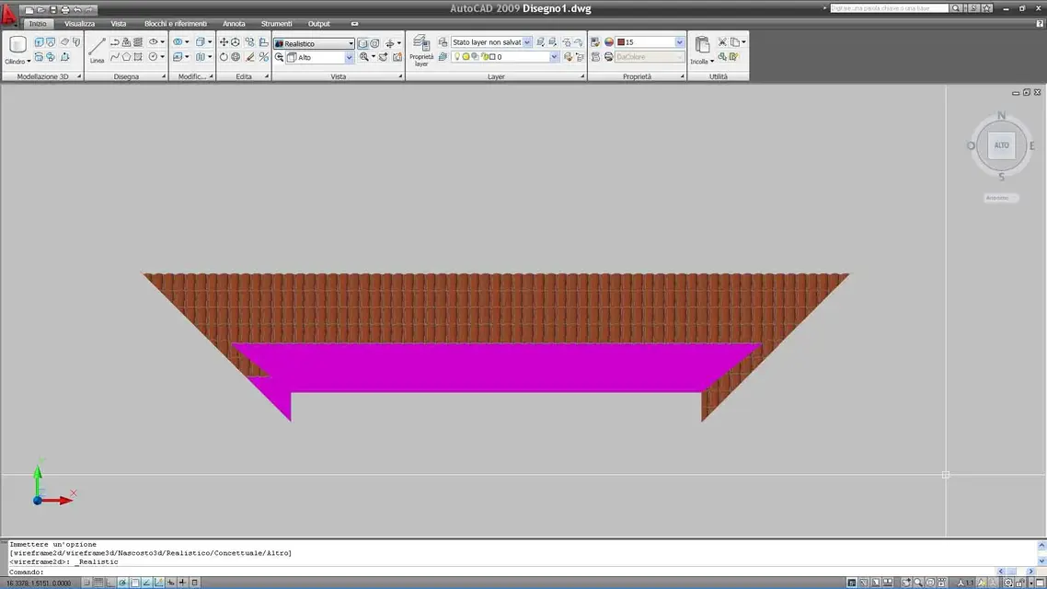Switch to the Inizio ribbon tab
The width and height of the screenshot is (1047, 589).
38,24
